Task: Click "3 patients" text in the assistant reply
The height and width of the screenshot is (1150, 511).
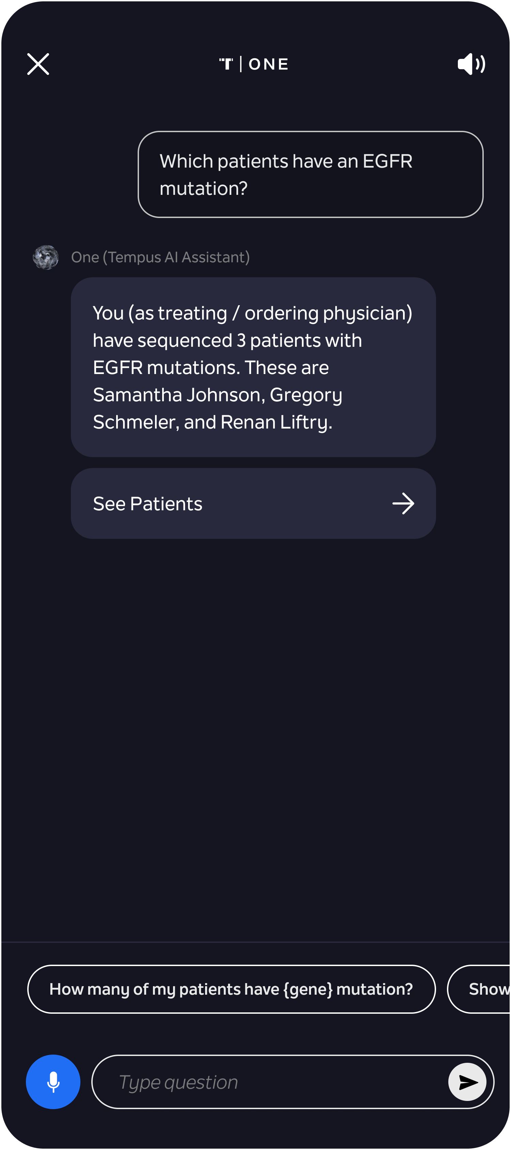Action: (x=278, y=340)
